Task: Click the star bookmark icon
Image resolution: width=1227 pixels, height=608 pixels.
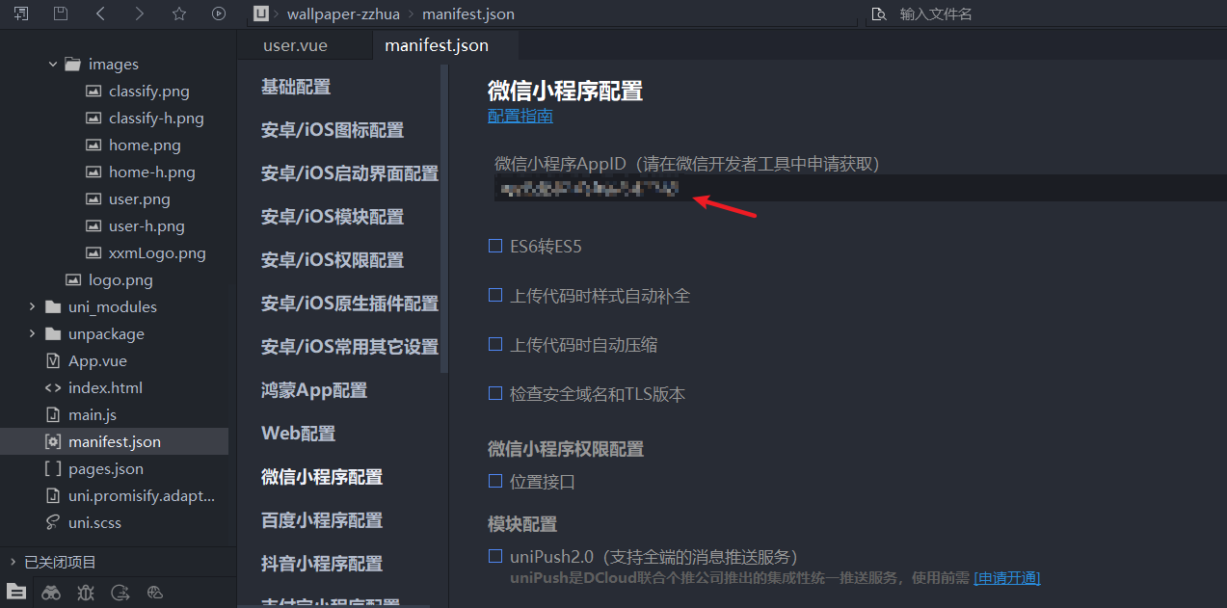Action: click(178, 13)
